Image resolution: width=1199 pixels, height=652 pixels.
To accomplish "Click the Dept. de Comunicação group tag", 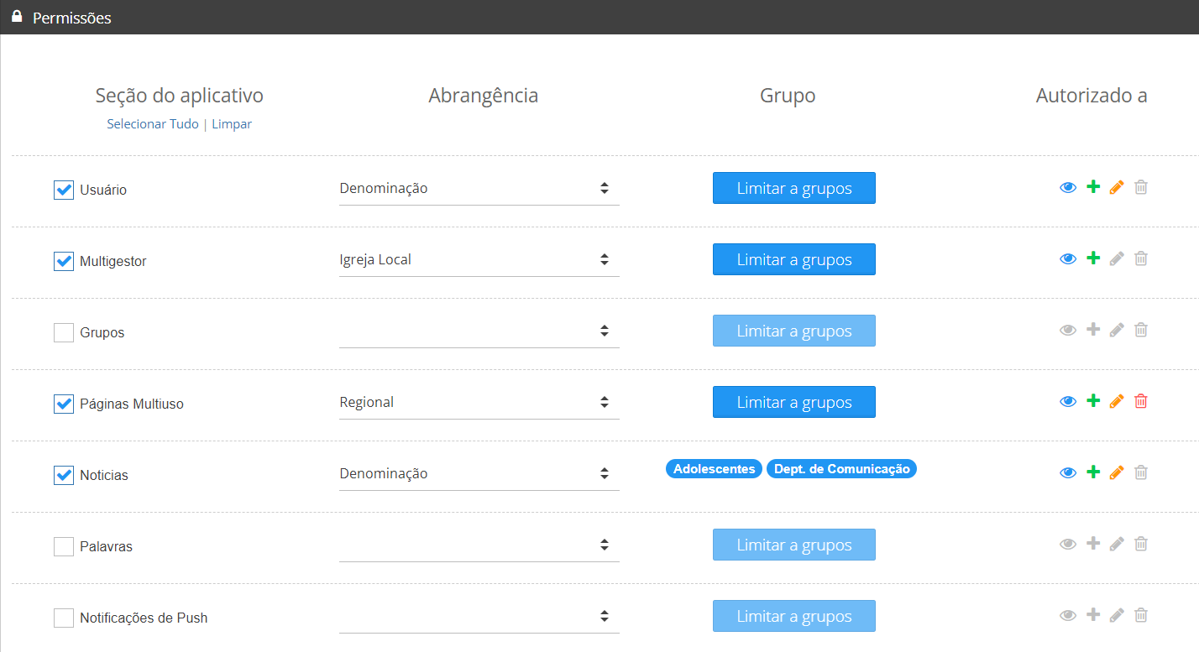I will click(841, 469).
